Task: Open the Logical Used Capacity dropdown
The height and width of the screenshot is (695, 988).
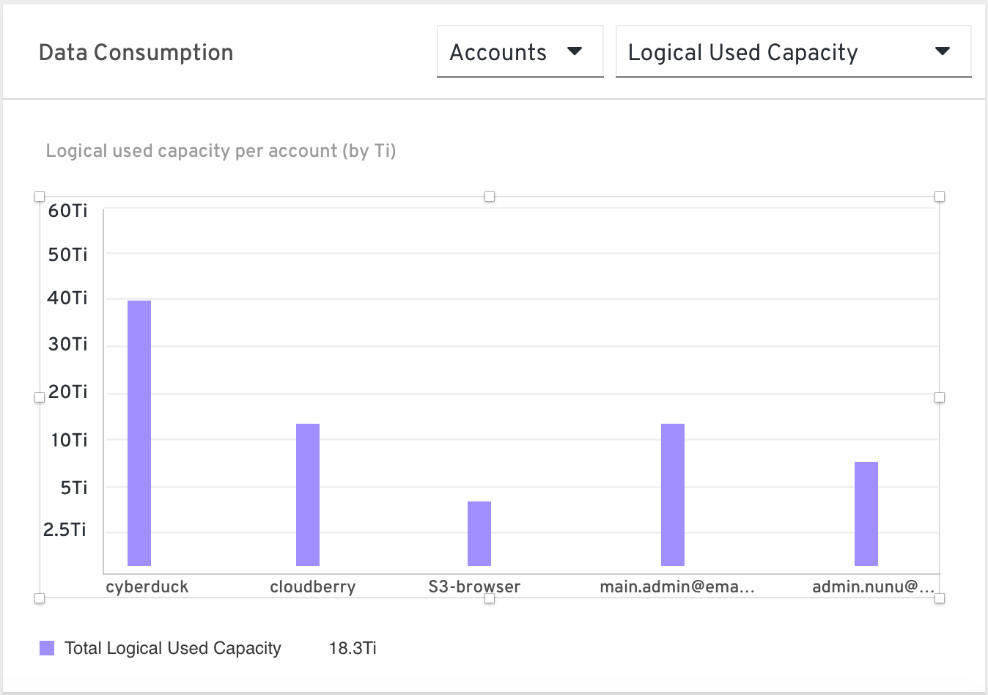Action: 793,51
